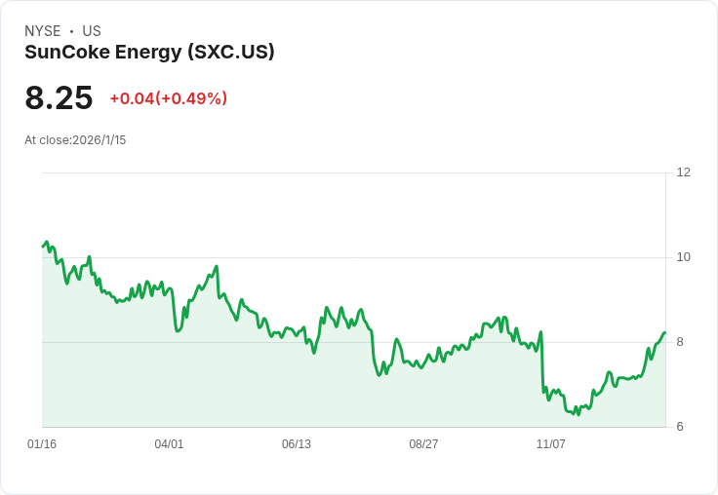Open the SunCoke Energy (SXC.US) title
The height and width of the screenshot is (495, 718).
pyautogui.click(x=149, y=52)
